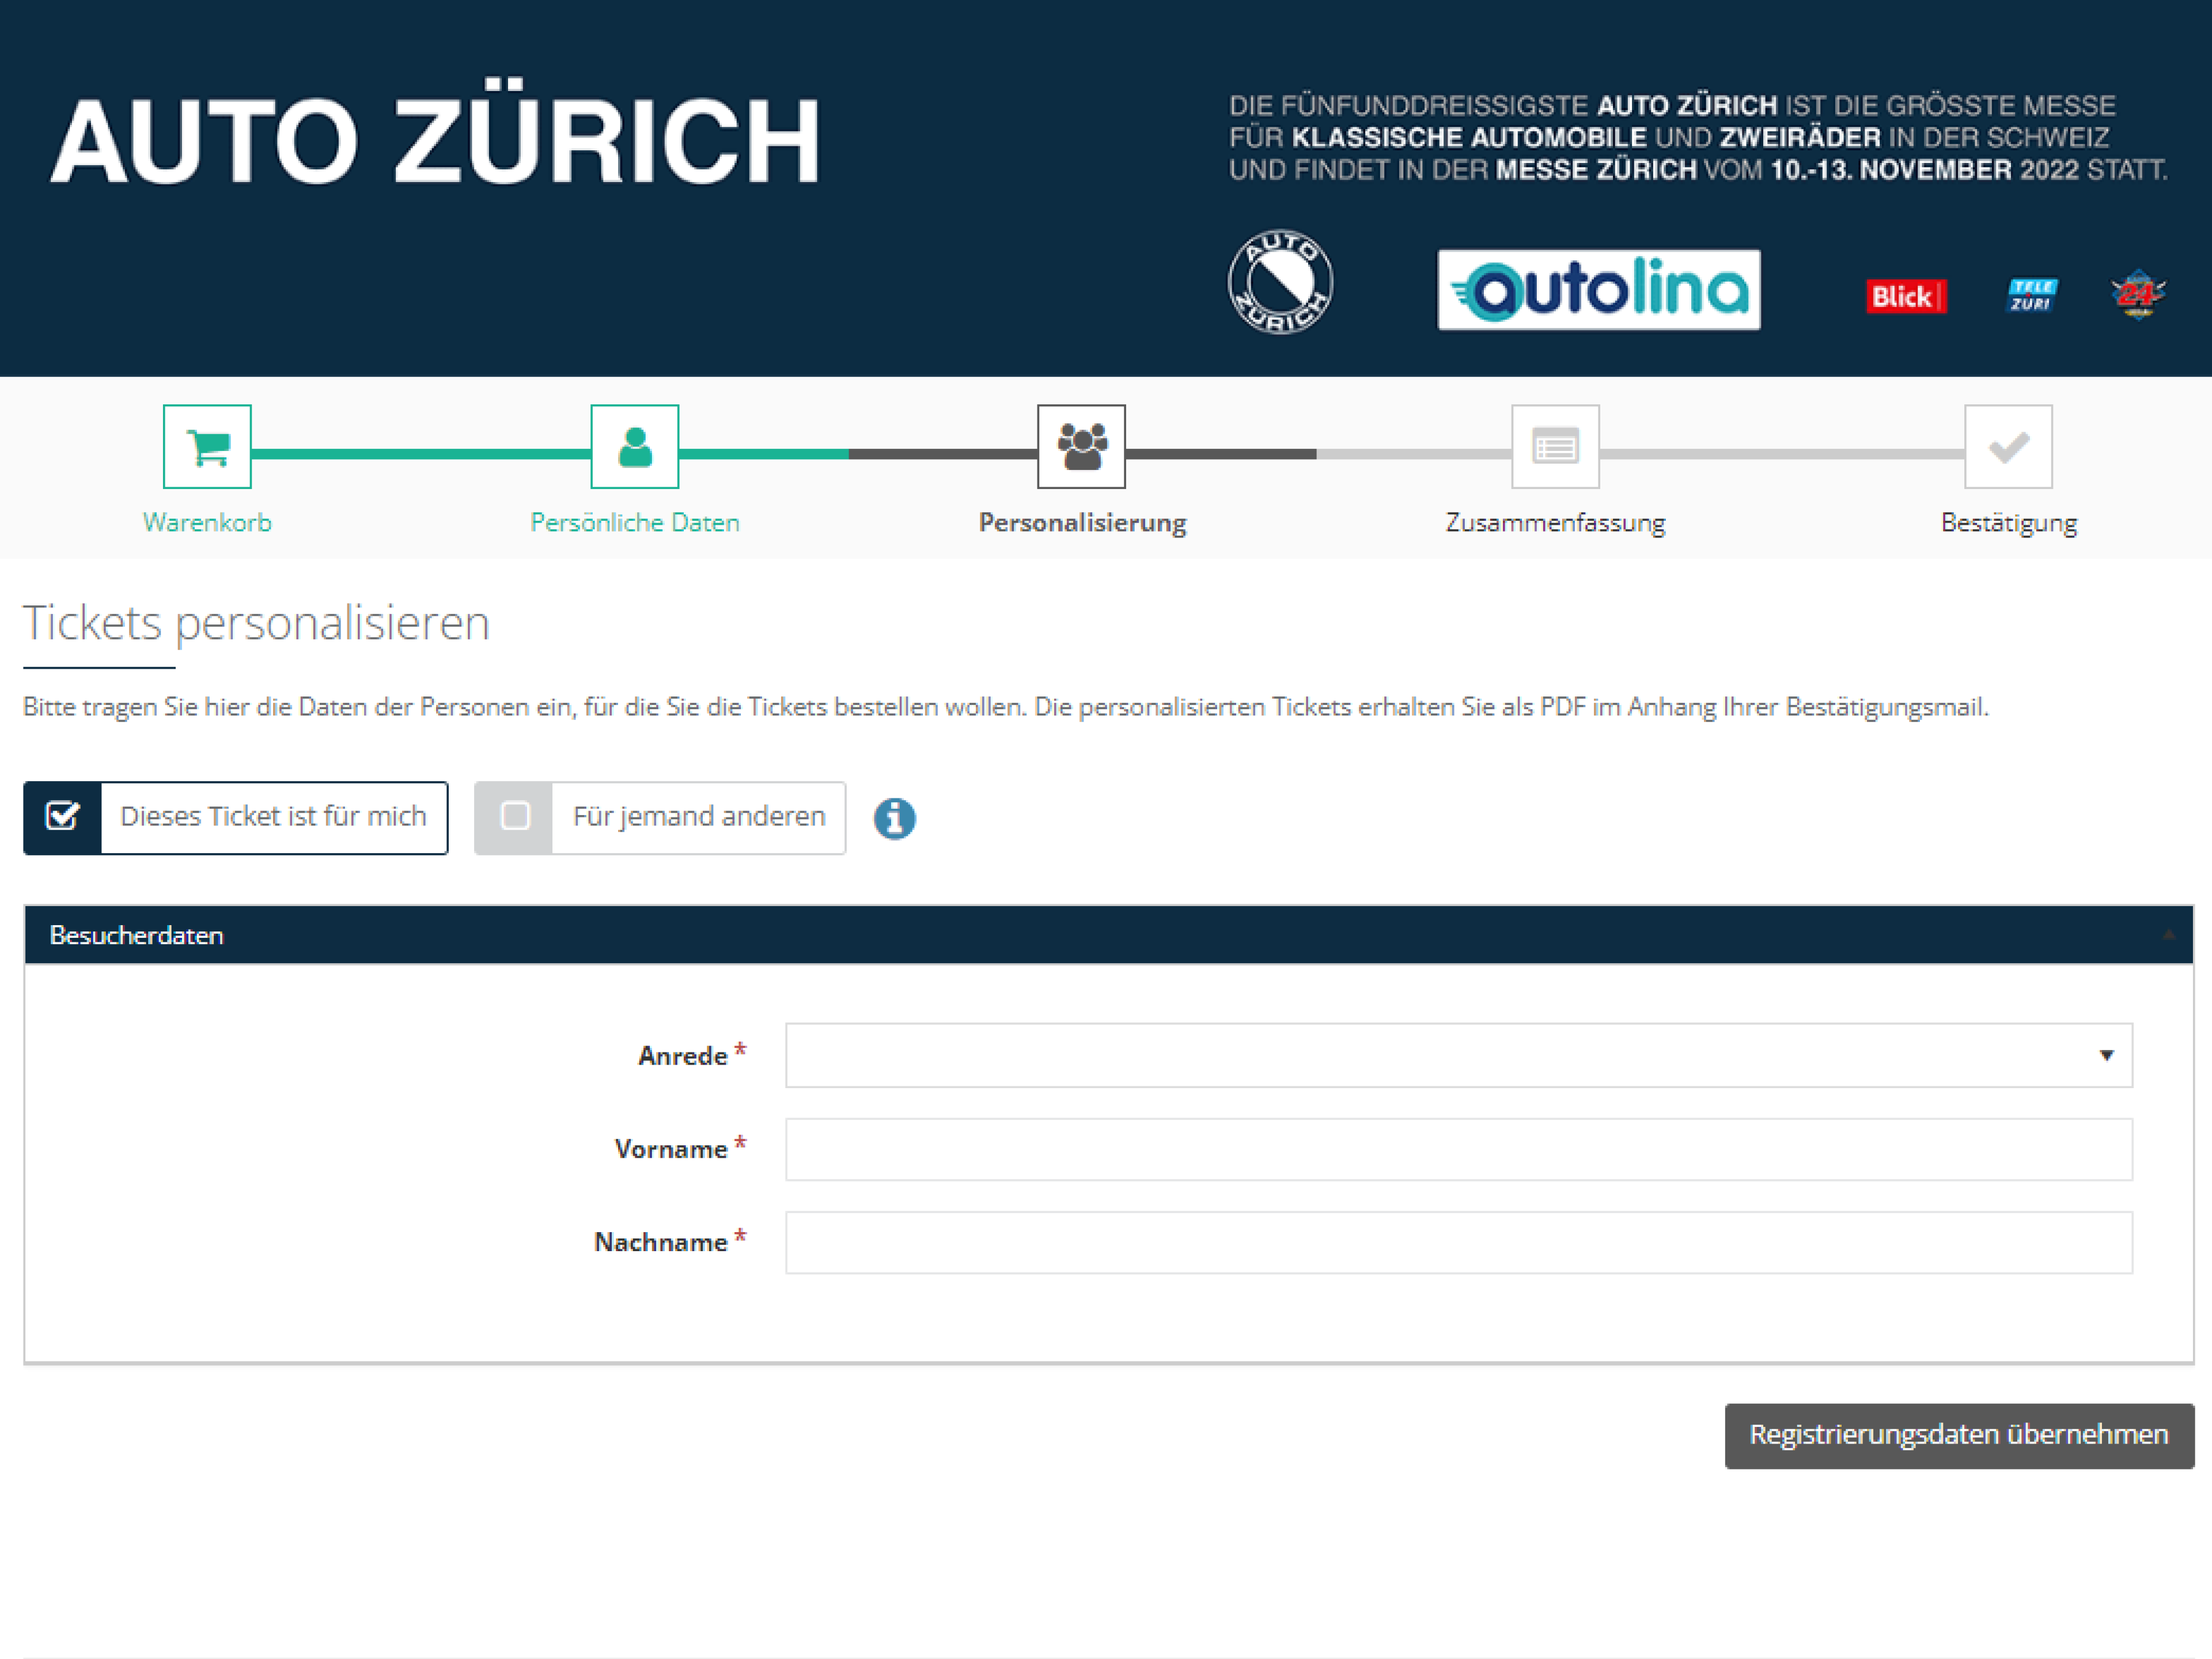The height and width of the screenshot is (1659, 2212).
Task: Click the round Auto Zürich logo
Action: point(1280,282)
